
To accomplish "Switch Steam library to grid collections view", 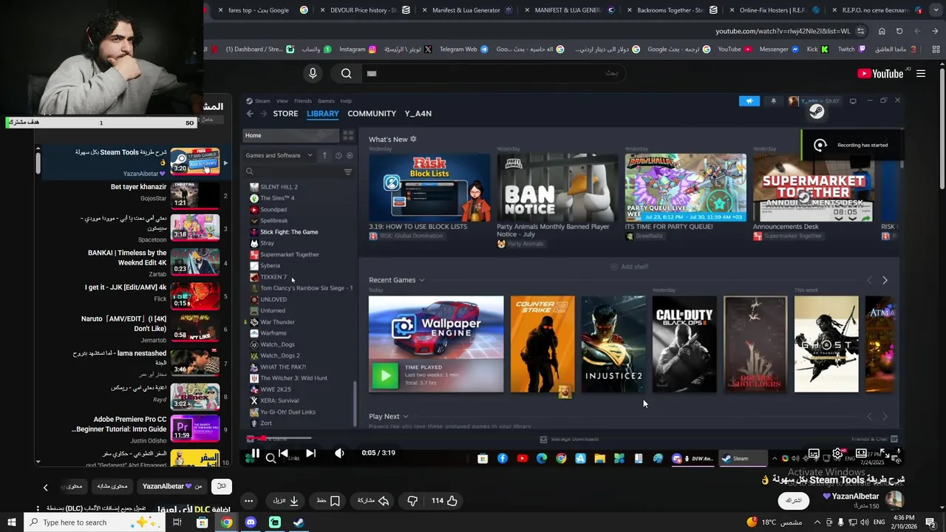I will pyautogui.click(x=348, y=135).
